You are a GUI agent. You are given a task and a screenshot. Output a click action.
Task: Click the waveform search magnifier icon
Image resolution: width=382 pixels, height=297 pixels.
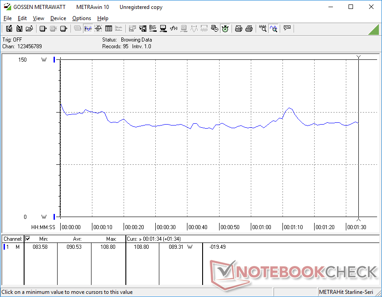point(262,29)
